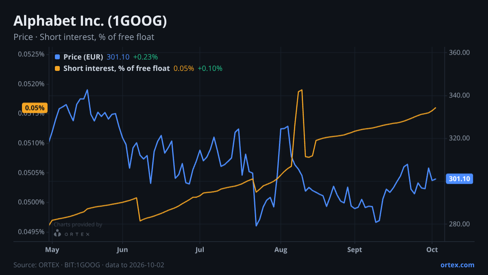
Task: Click the orange short interest spike peak in August
Action: (301, 90)
